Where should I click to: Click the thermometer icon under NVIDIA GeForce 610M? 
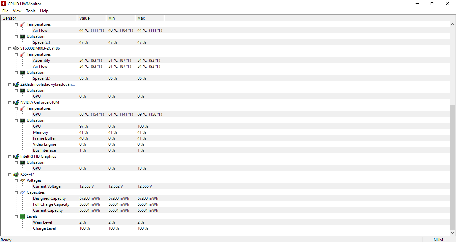[22, 108]
